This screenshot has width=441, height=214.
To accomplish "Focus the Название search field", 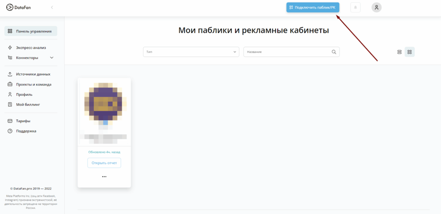I will [x=292, y=52].
